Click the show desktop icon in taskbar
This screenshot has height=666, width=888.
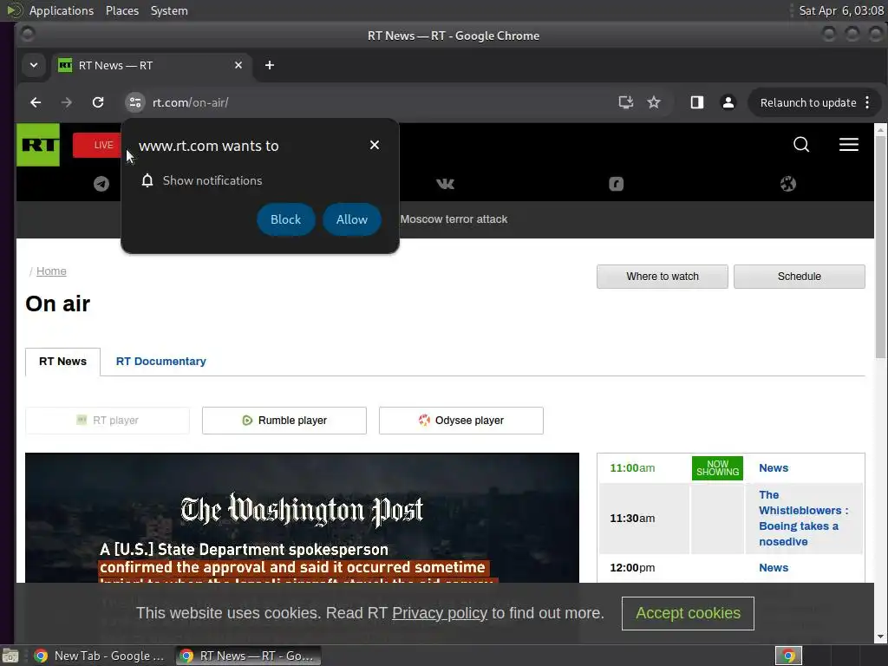10,656
